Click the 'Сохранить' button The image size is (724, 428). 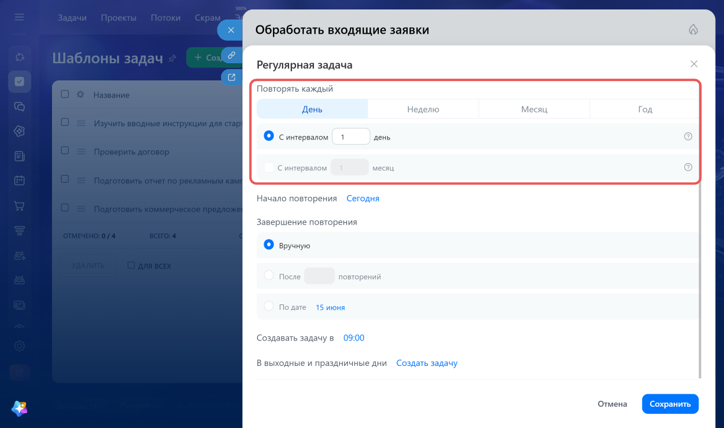click(x=670, y=404)
